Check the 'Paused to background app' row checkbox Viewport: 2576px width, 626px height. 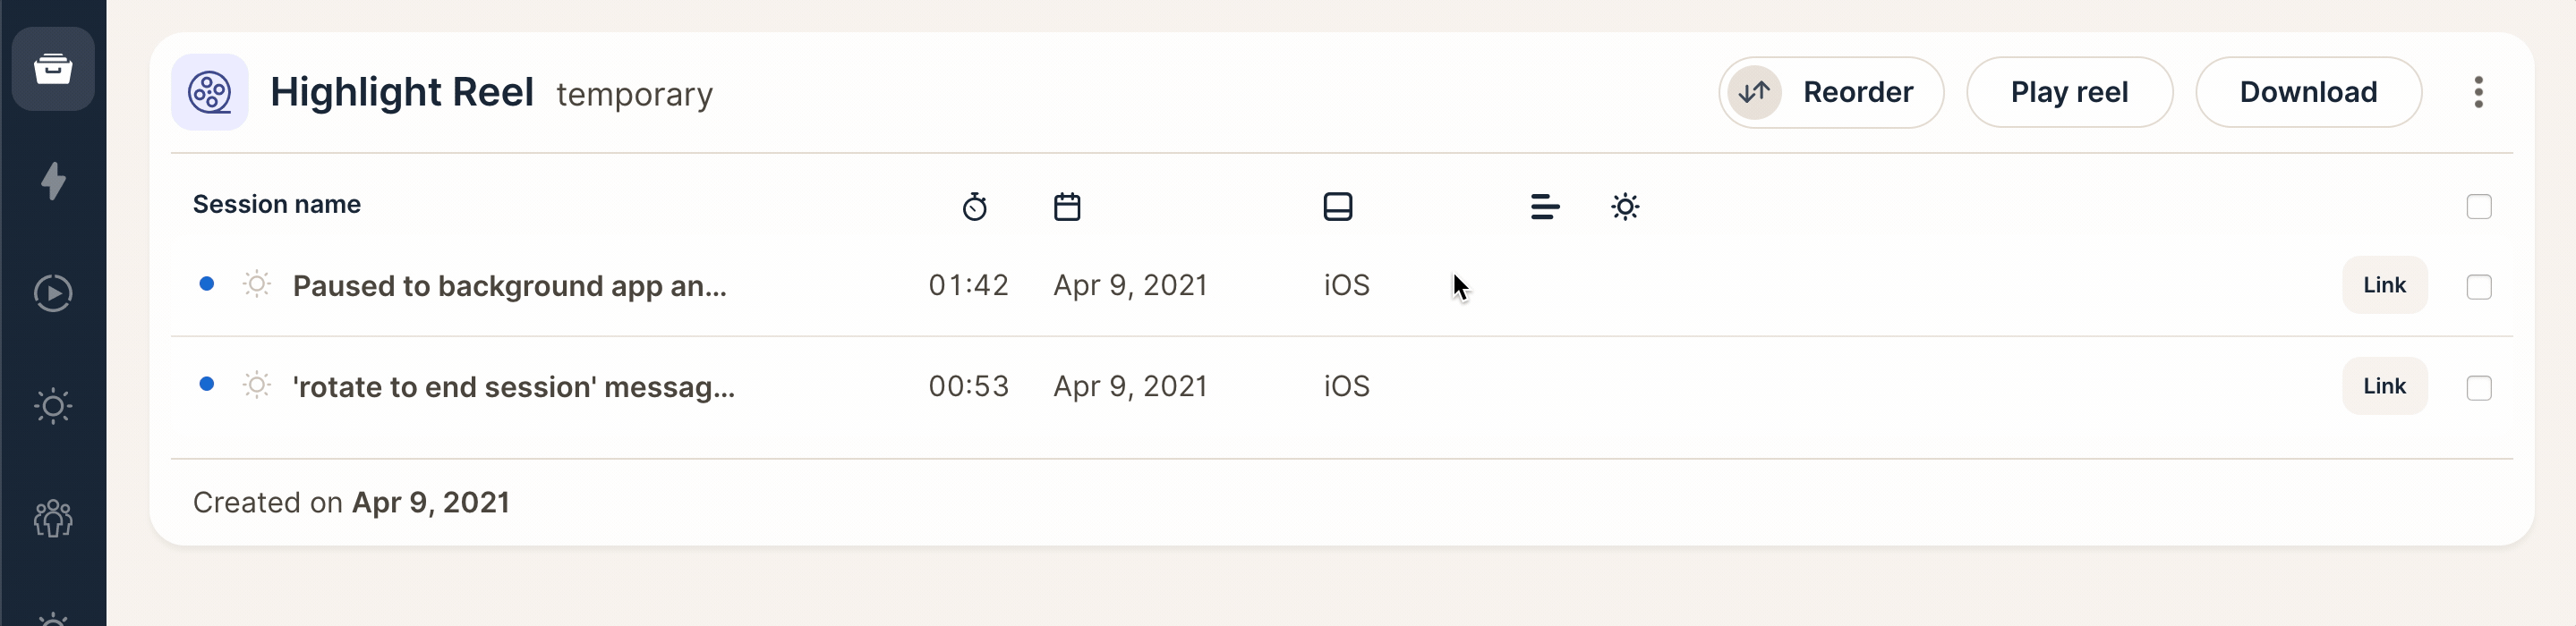2478,286
